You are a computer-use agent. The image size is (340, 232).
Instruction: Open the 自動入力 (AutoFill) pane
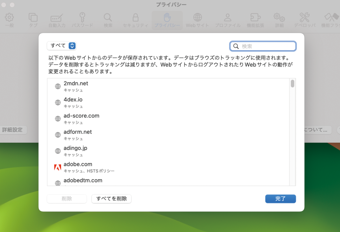[56, 20]
